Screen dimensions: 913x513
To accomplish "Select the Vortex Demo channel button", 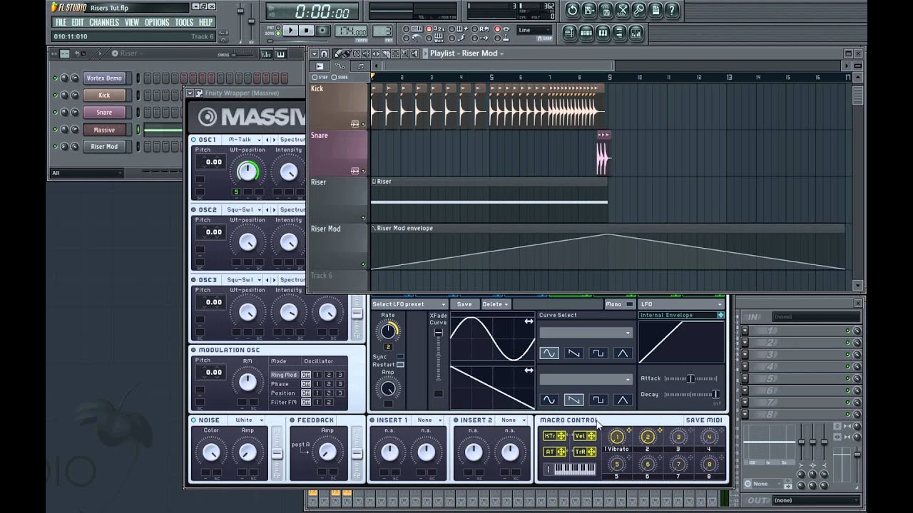I will (104, 78).
